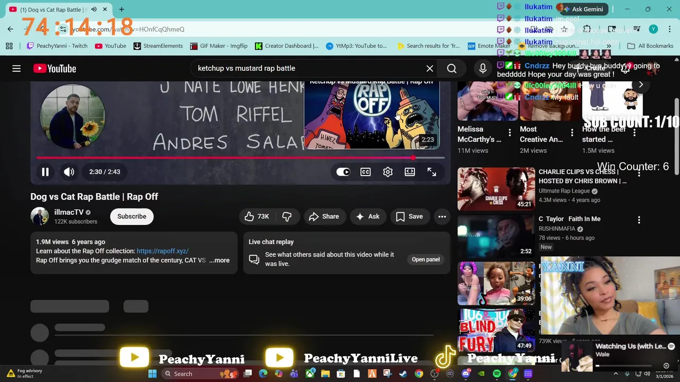Click the taskbar Search box
Viewport: 680px width, 382px height.
[201, 374]
